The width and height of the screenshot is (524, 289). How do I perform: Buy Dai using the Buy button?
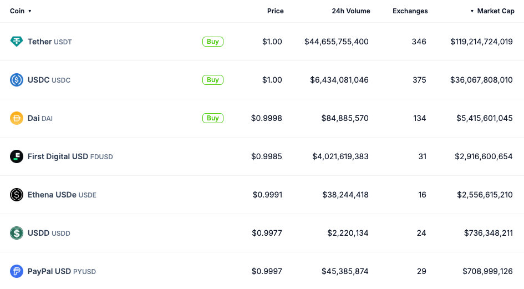(213, 118)
